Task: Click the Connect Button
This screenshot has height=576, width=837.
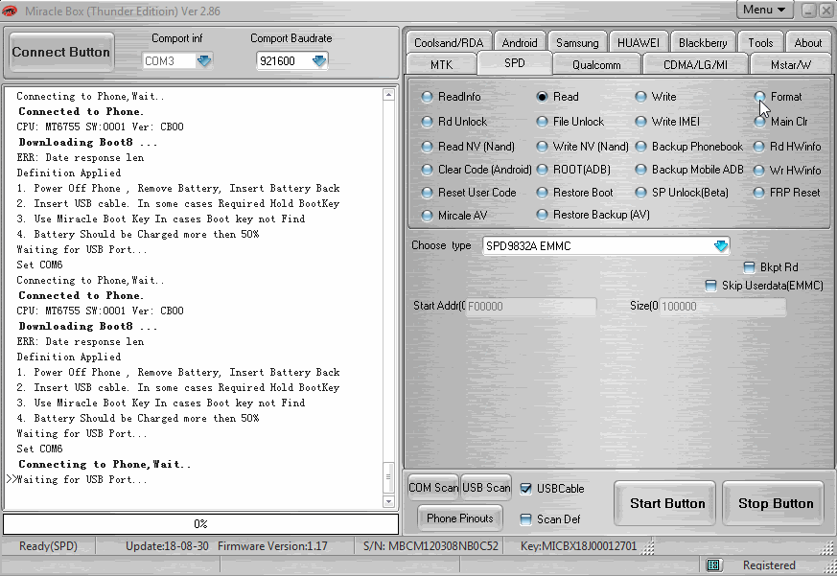Action: pos(61,53)
